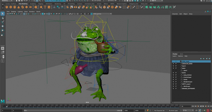Switch to the Rigging shelf tab

click(x=41, y=4)
